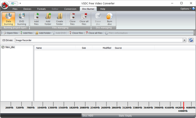Expand the secondary toolbar overflow arrow

coord(194,34)
